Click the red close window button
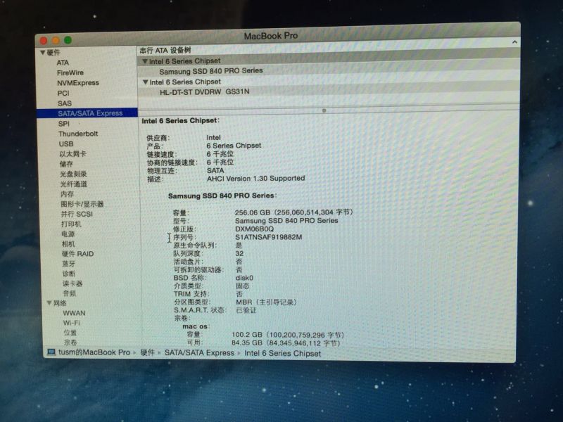 point(44,41)
